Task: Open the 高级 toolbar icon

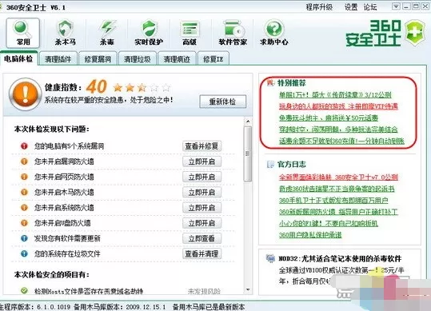Action: (x=190, y=29)
